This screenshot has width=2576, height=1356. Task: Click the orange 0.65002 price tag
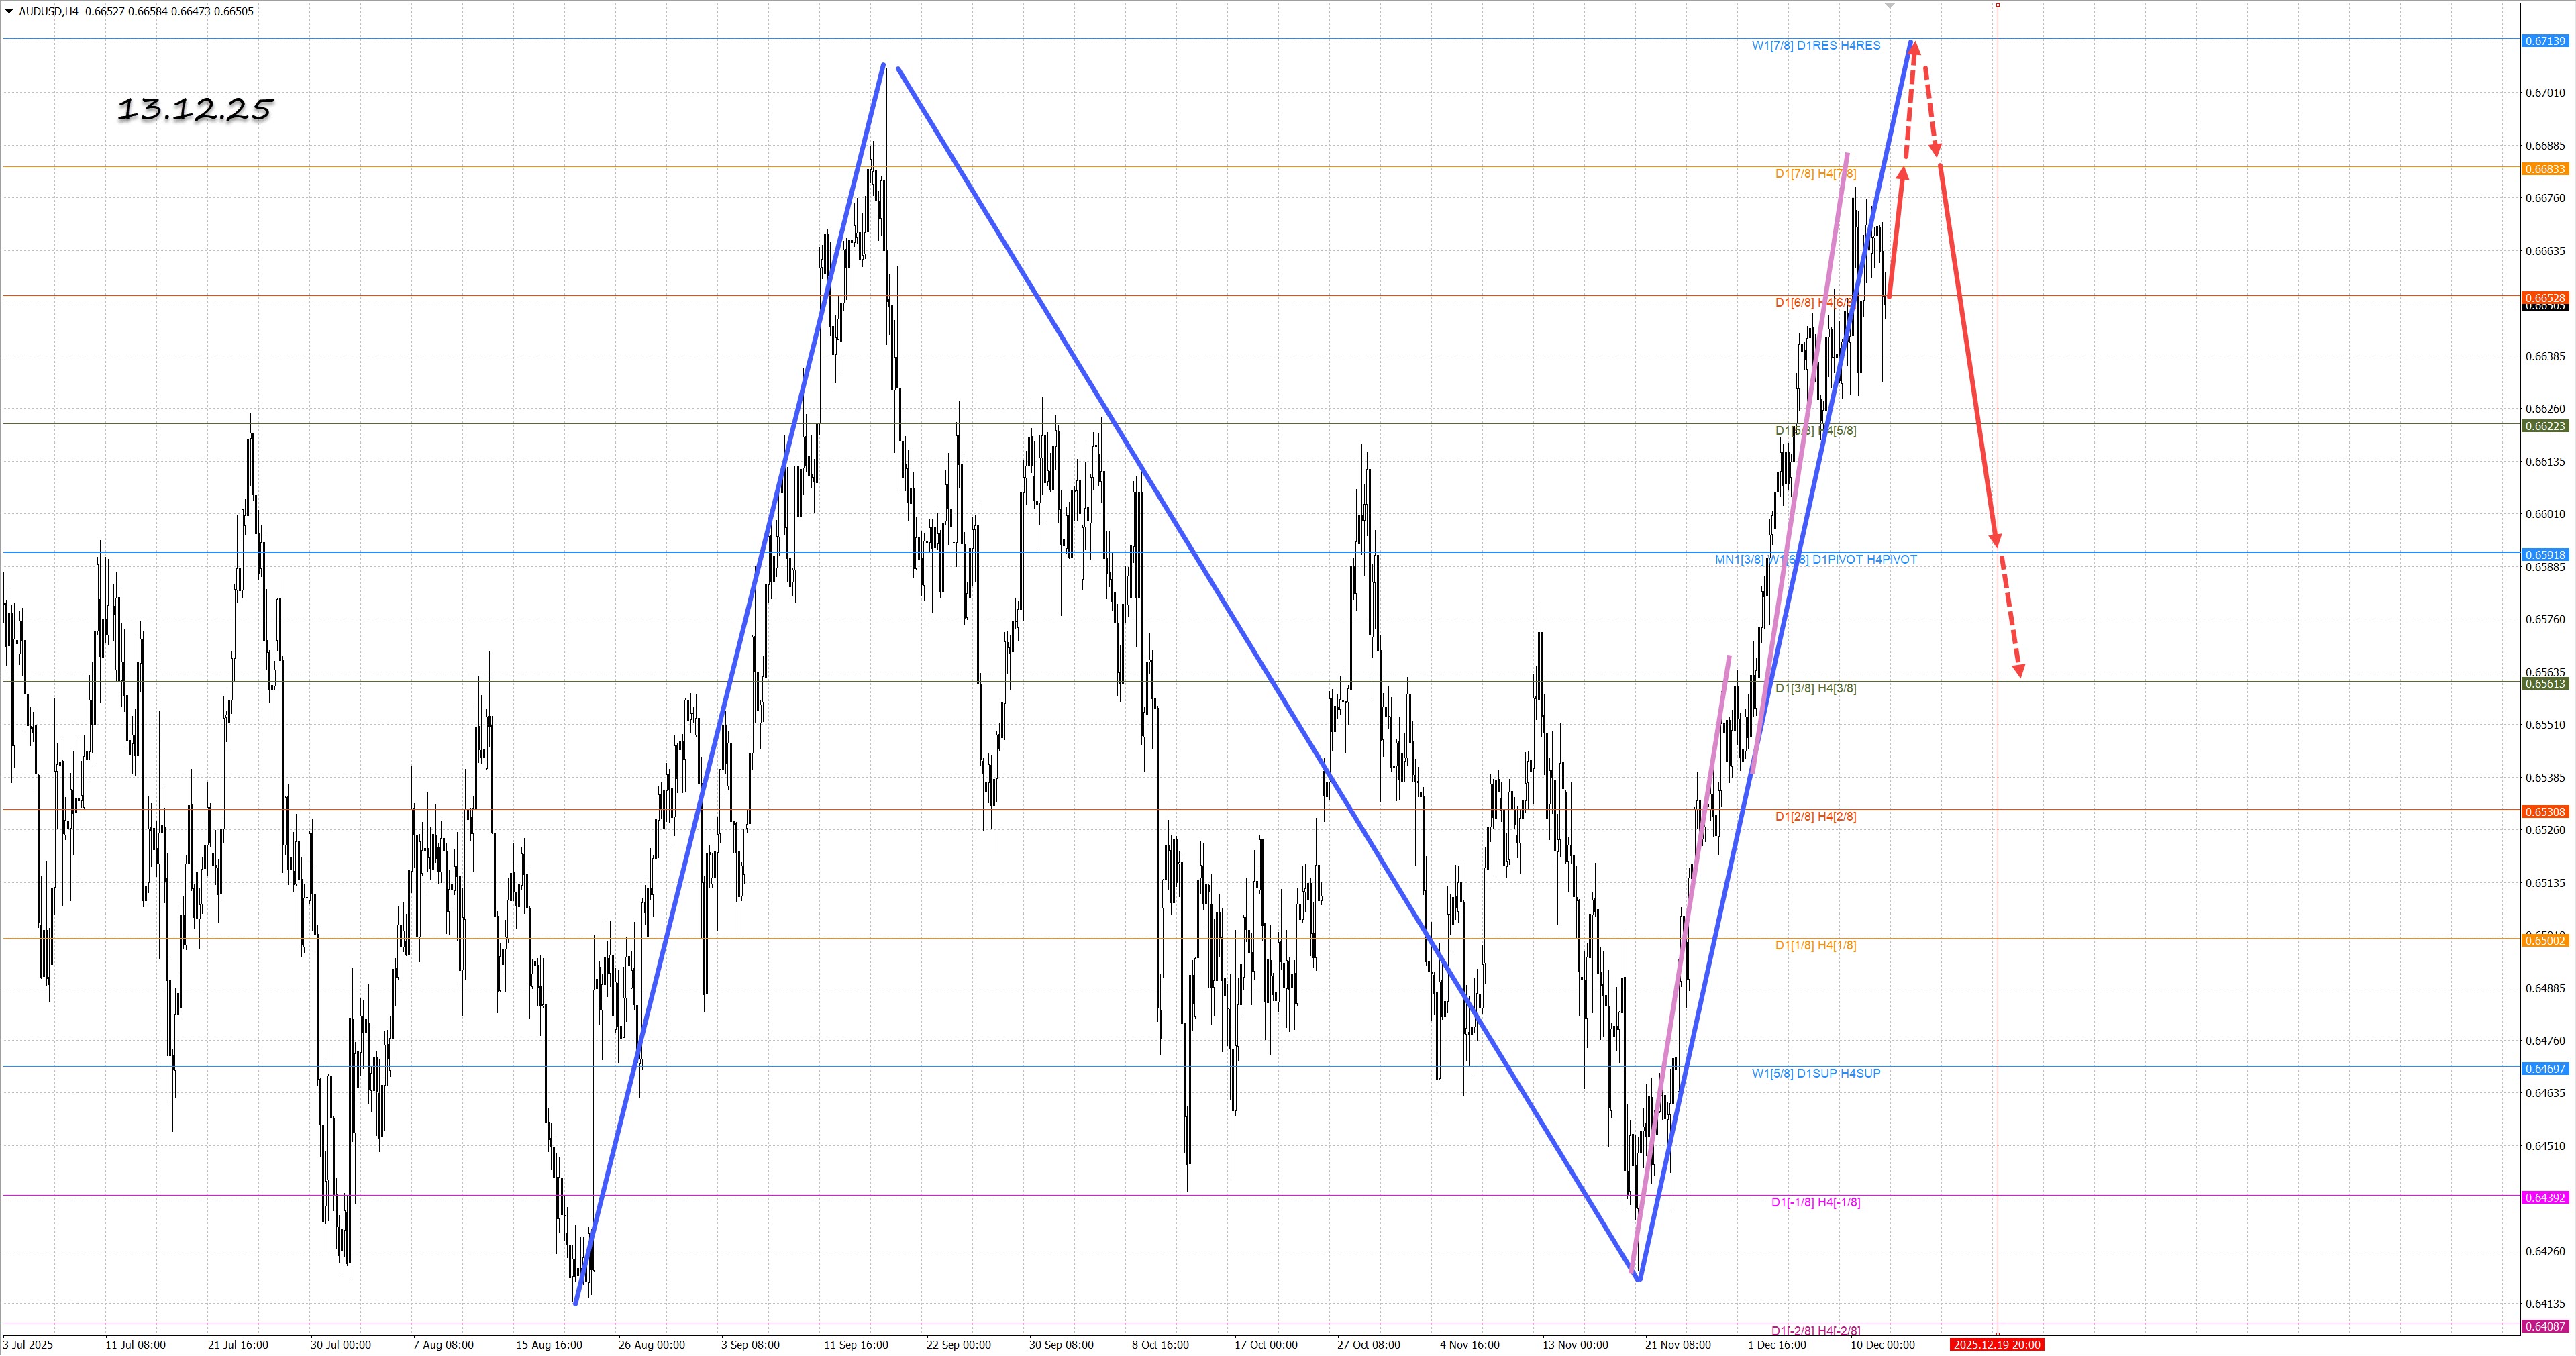2544,941
